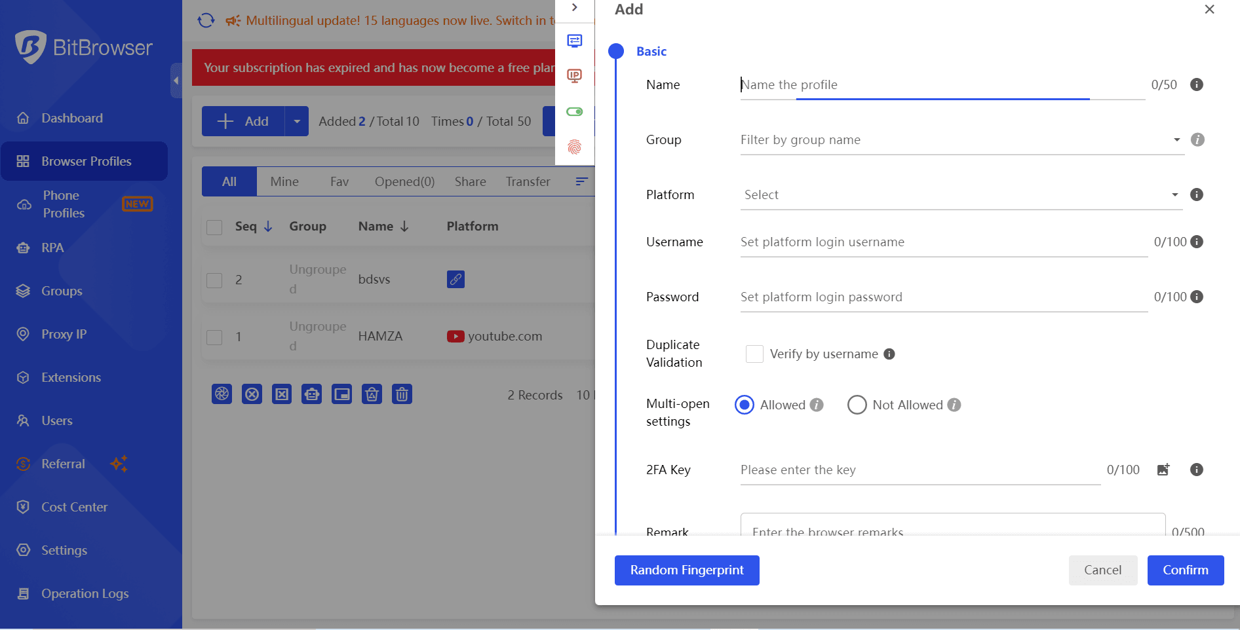Click the Username input field
The image size is (1240, 630).
point(943,242)
